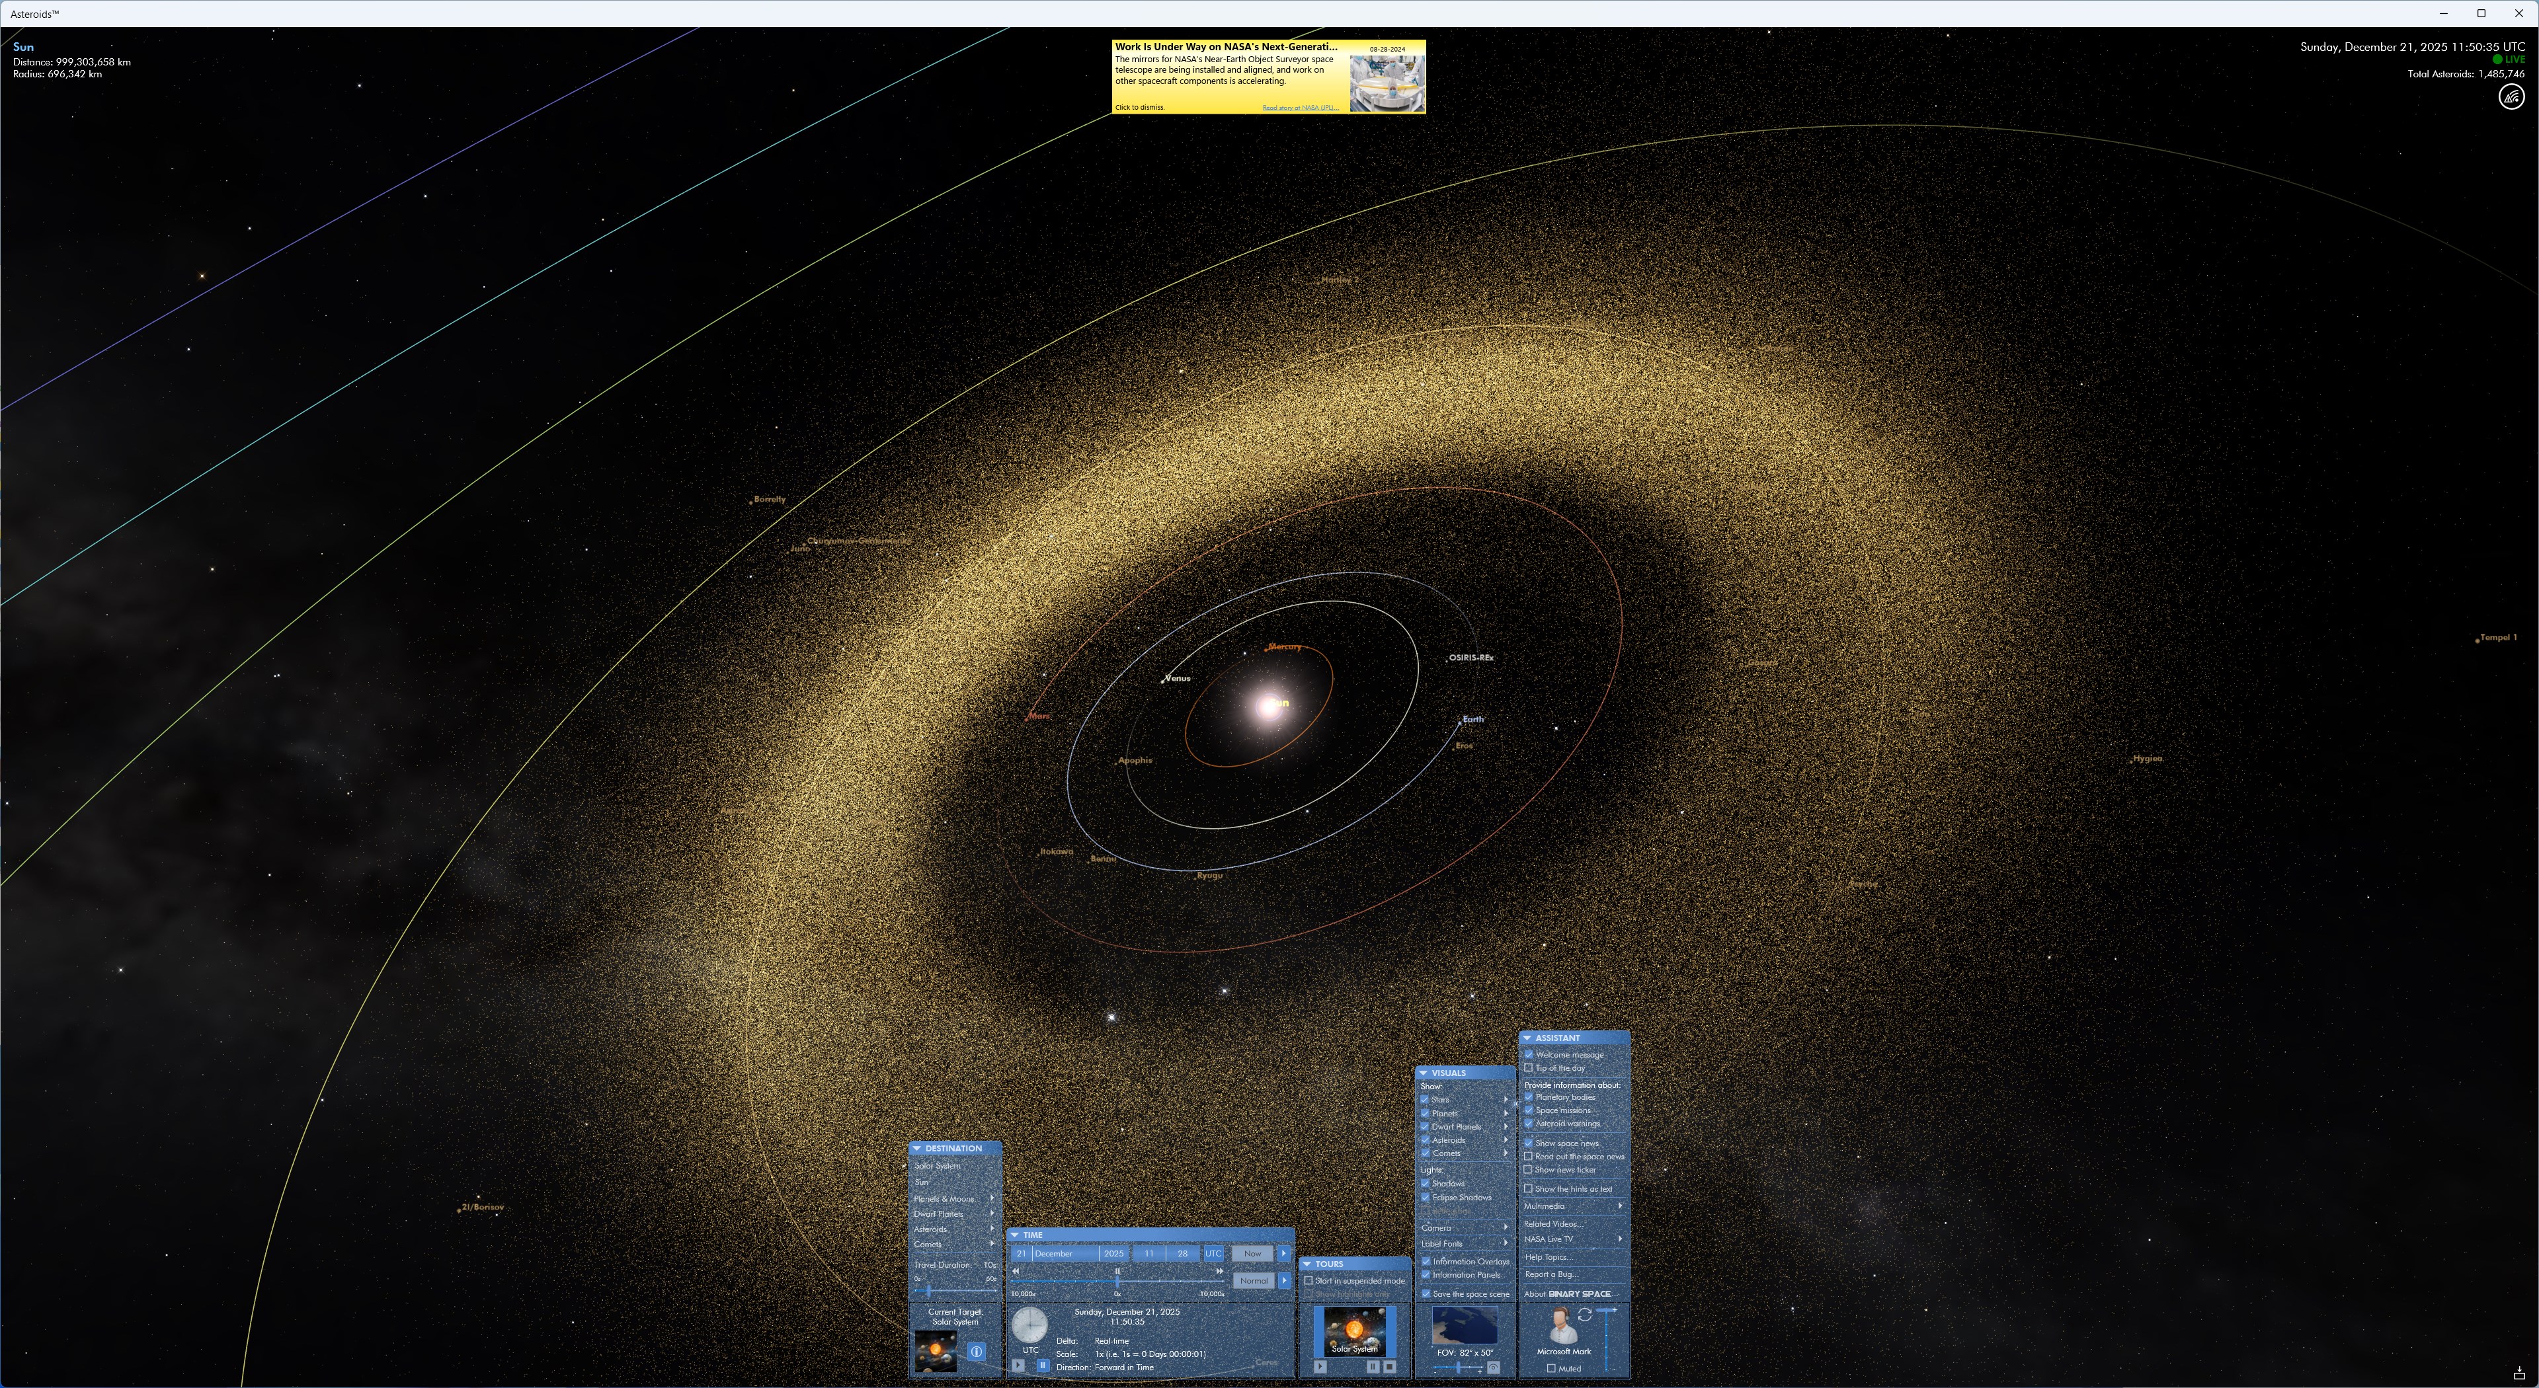The width and height of the screenshot is (2539, 1388).
Task: Click the camera snapshot icon below the FOV preview
Action: [x=1494, y=1368]
